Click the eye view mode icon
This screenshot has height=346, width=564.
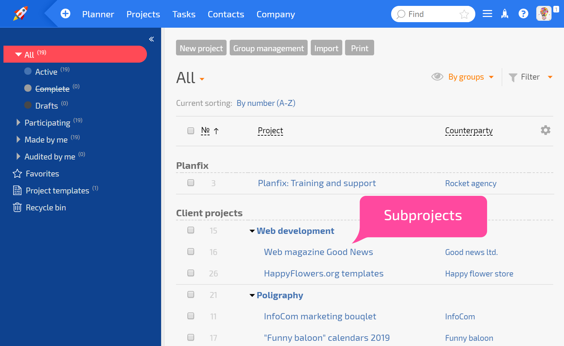tap(437, 76)
